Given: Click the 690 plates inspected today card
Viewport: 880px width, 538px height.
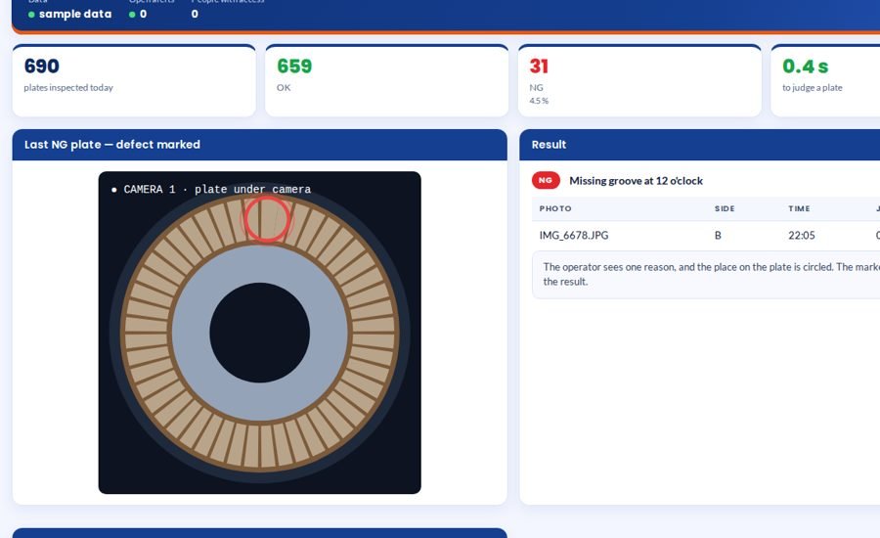Looking at the screenshot, I should tap(134, 80).
